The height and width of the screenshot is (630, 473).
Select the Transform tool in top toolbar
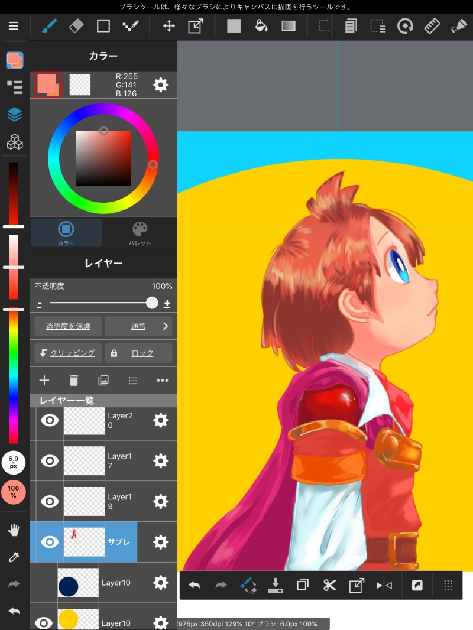tap(196, 27)
